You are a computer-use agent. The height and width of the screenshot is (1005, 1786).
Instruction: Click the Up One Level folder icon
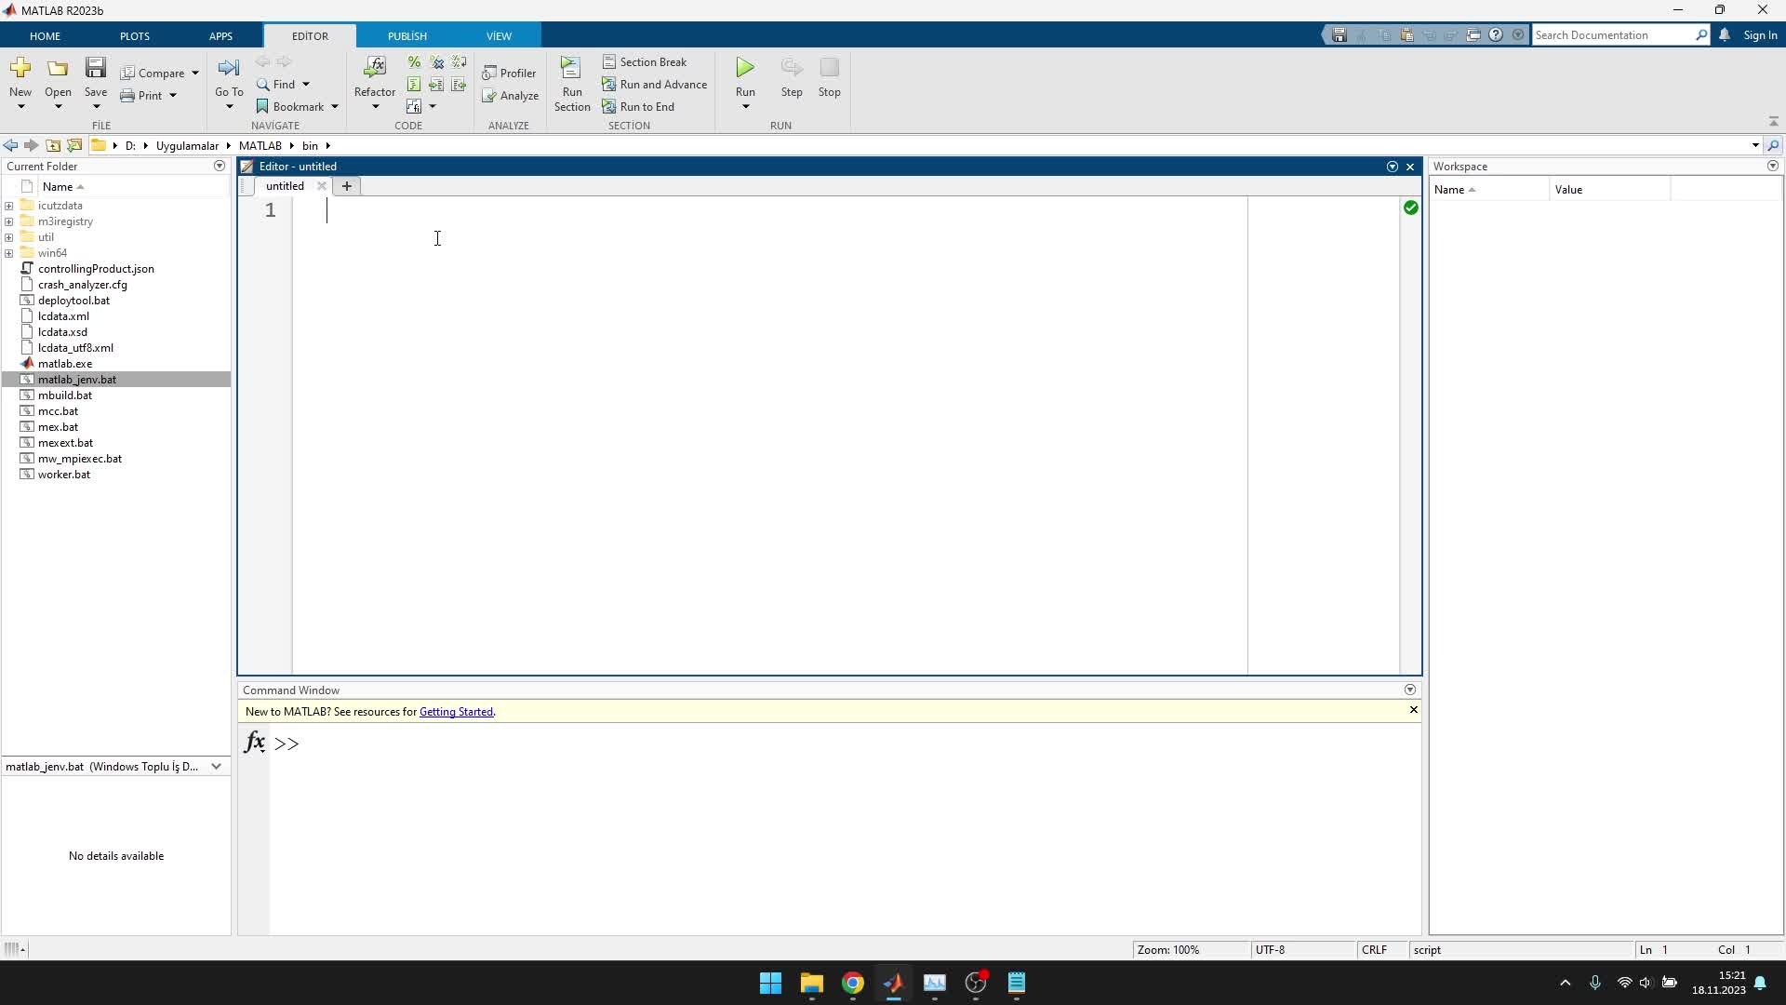tap(53, 146)
